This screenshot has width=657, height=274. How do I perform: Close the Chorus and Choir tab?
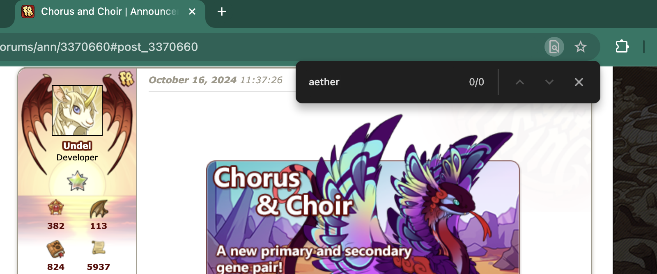pos(192,11)
